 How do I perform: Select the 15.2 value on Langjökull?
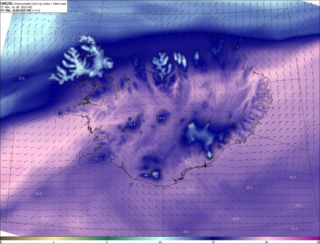(132, 124)
